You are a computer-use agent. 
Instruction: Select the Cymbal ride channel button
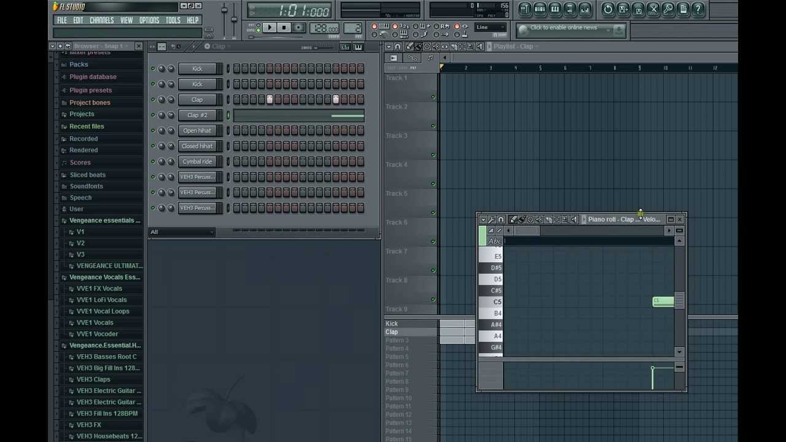(197, 161)
